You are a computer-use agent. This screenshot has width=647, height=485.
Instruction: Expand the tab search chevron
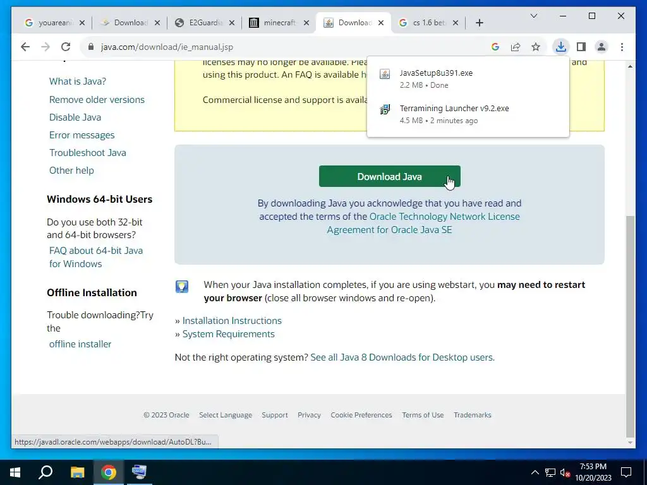[x=534, y=16]
